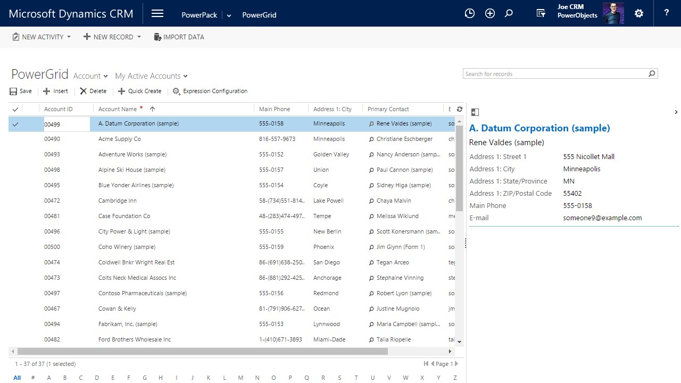Image resolution: width=681 pixels, height=383 pixels.
Task: Open PowerPack in navigation bar
Action: click(199, 15)
